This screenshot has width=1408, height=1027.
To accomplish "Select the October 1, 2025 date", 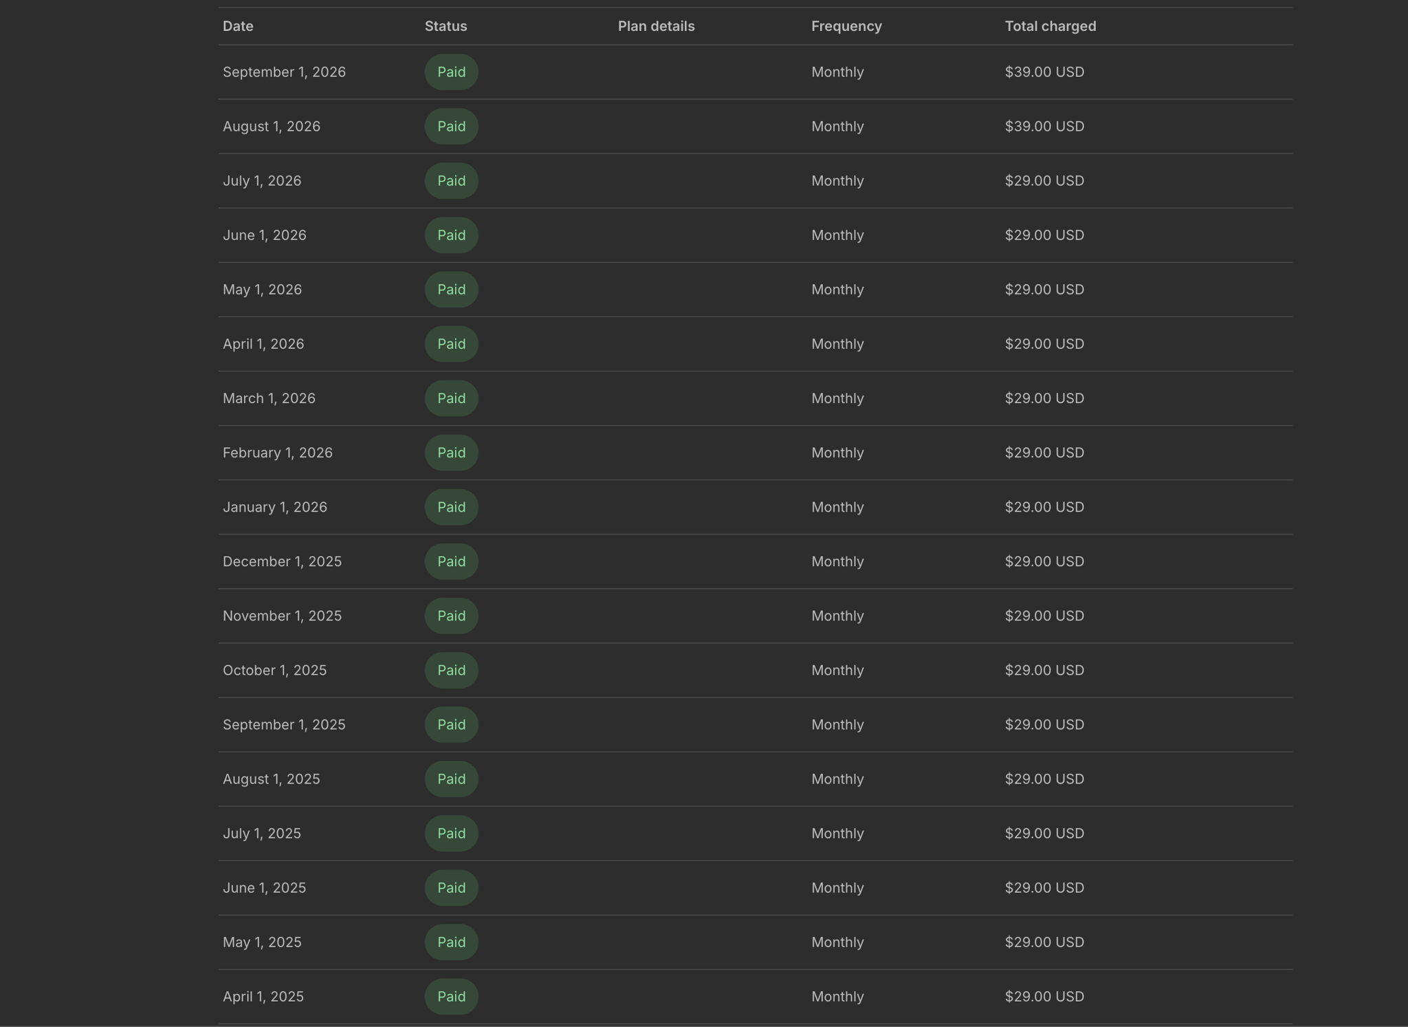I will (x=274, y=670).
